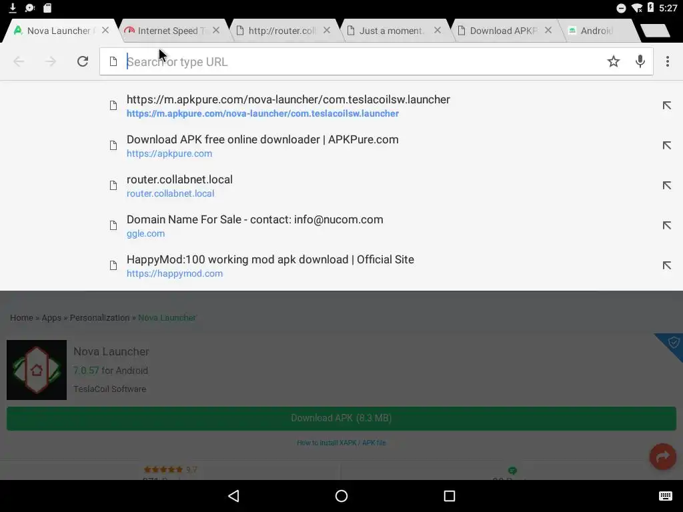Screen dimensions: 683x512
Task: Open a new tab
Action: (x=655, y=31)
